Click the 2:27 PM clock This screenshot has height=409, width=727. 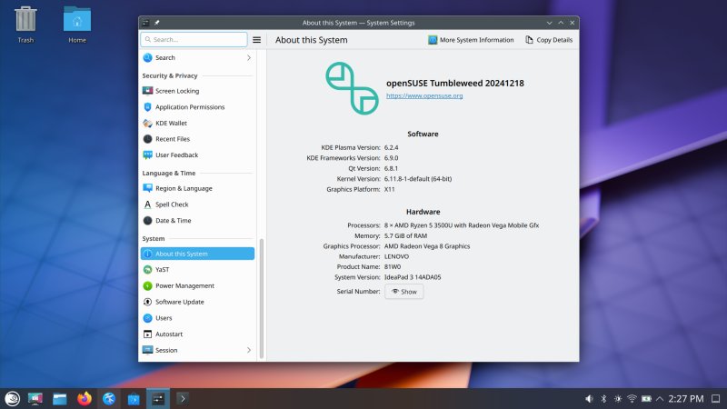tap(686, 399)
